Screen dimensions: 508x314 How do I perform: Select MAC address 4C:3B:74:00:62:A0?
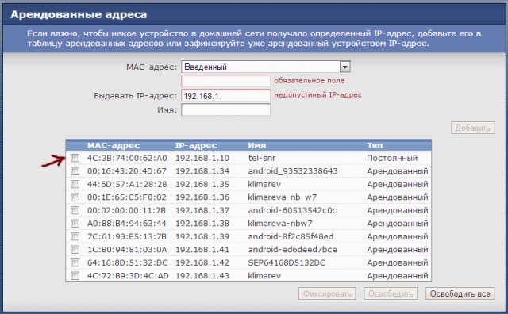pyautogui.click(x=127, y=158)
